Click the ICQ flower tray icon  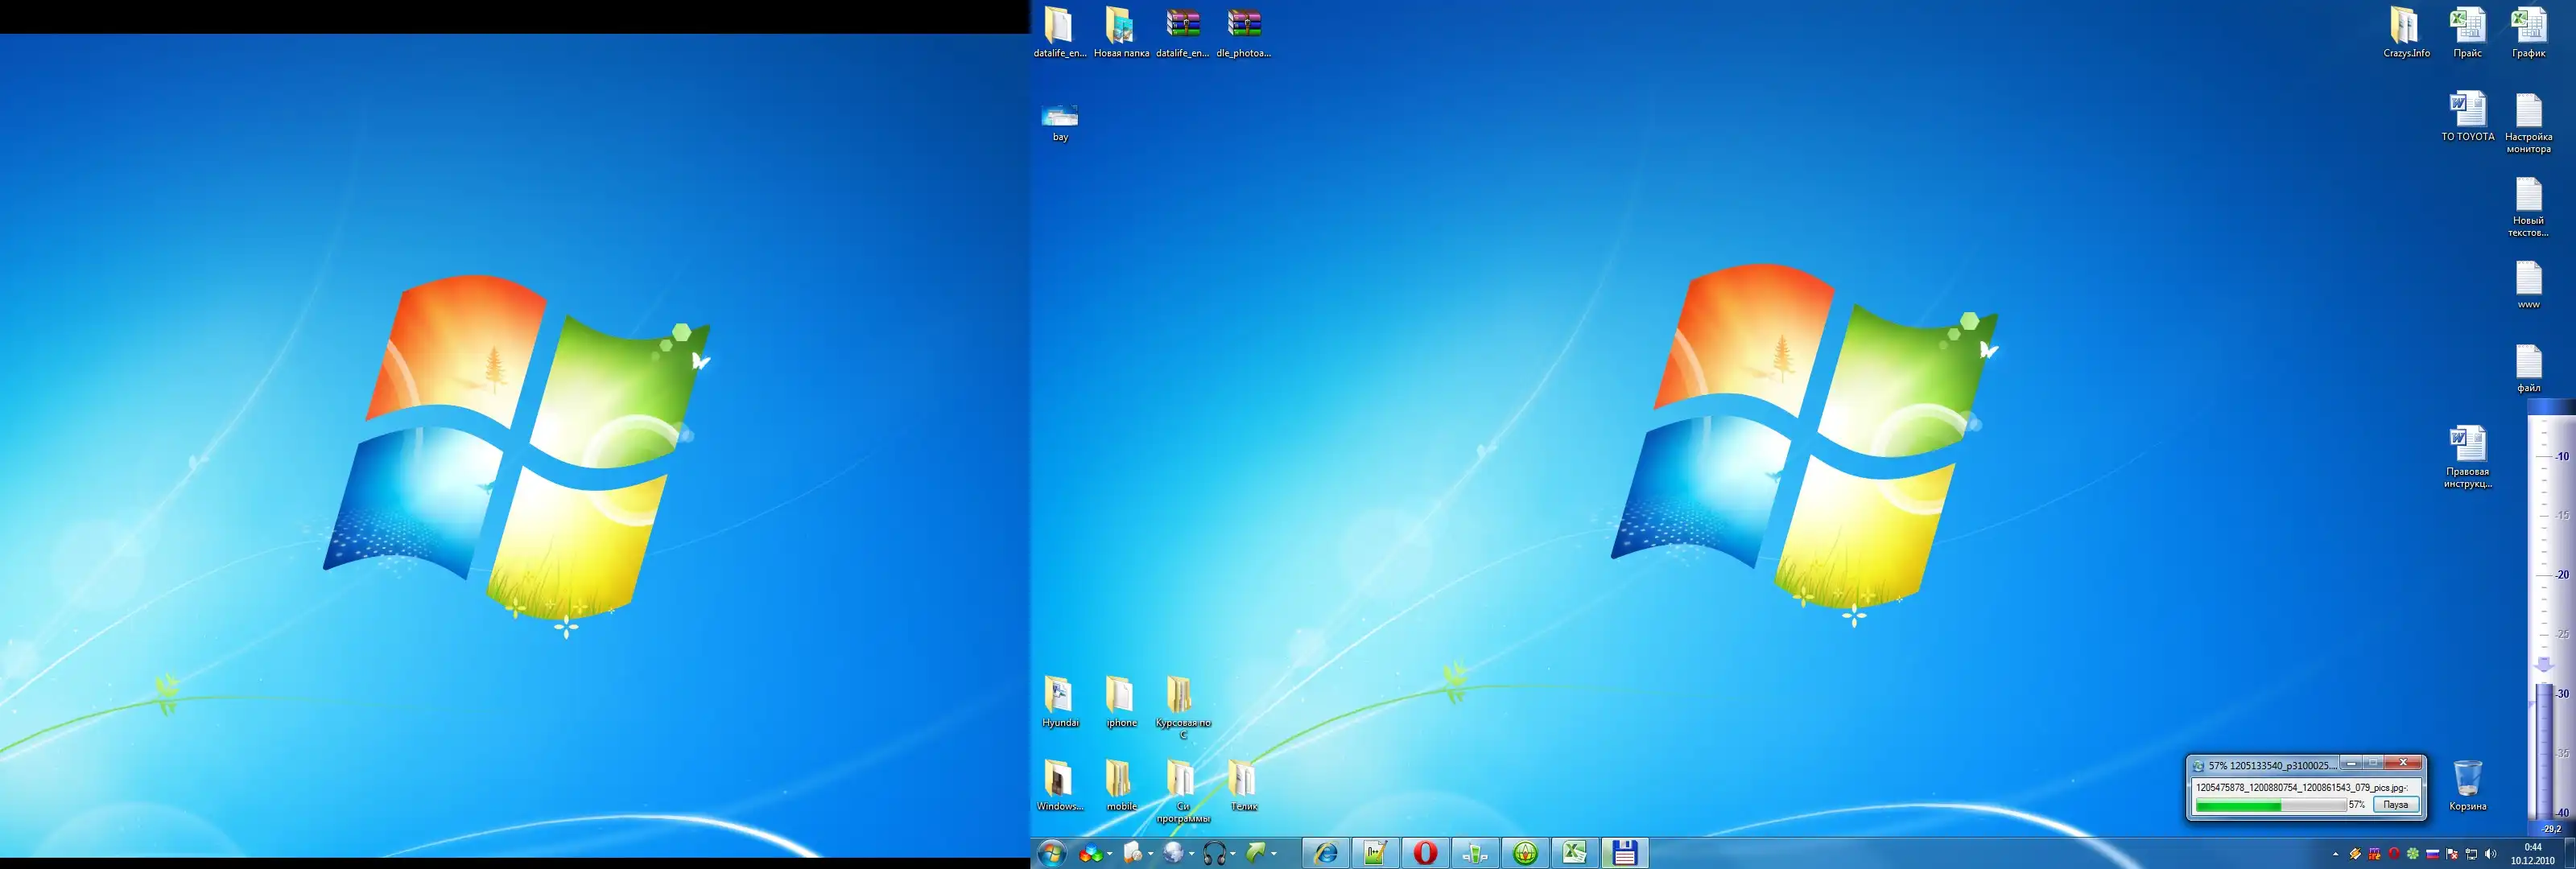coord(2413,854)
